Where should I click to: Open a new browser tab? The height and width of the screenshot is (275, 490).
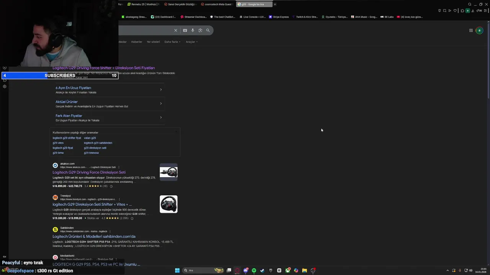275,4
